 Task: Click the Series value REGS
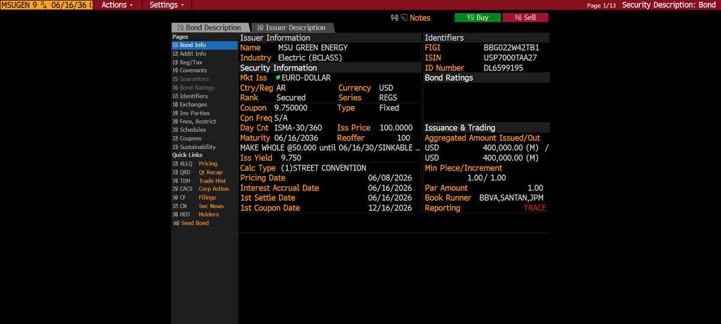(388, 97)
